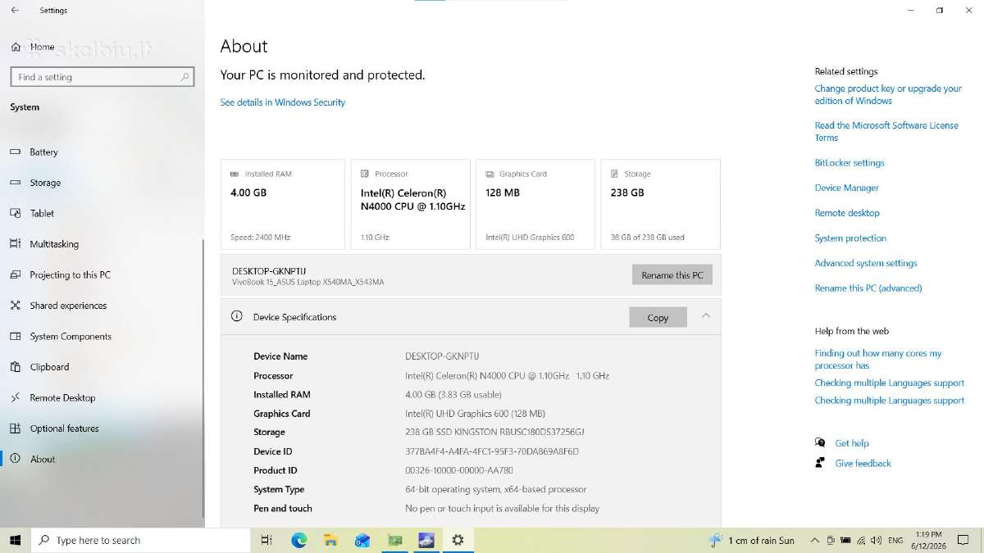Open System Components page
This screenshot has width=984, height=553.
pos(71,336)
